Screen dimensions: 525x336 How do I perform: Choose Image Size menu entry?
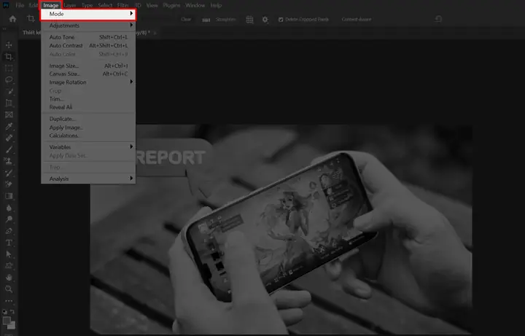pyautogui.click(x=88, y=66)
